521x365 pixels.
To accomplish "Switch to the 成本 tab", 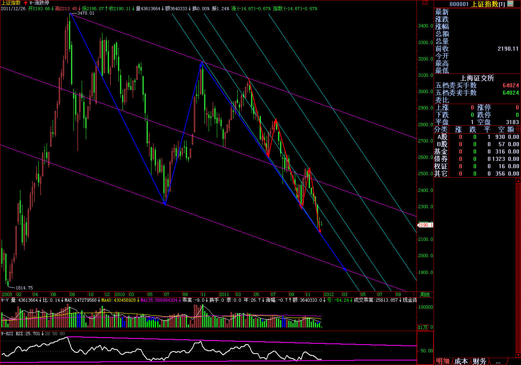I will (461, 361).
